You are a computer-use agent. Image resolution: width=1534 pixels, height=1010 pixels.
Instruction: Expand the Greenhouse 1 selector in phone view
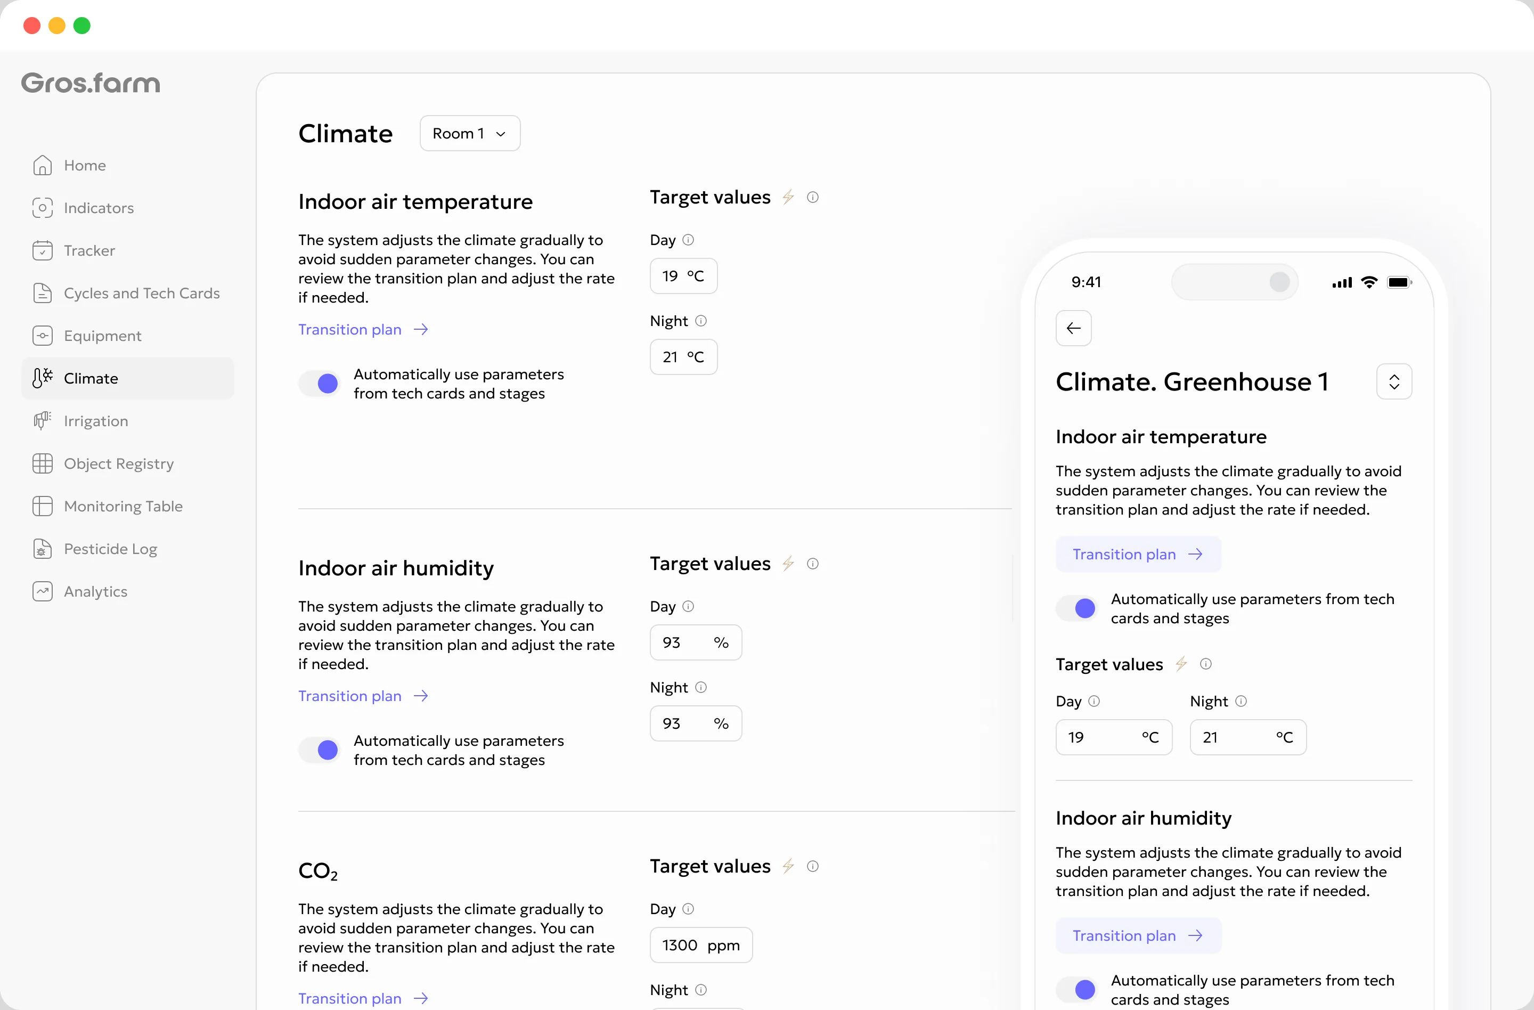1394,381
